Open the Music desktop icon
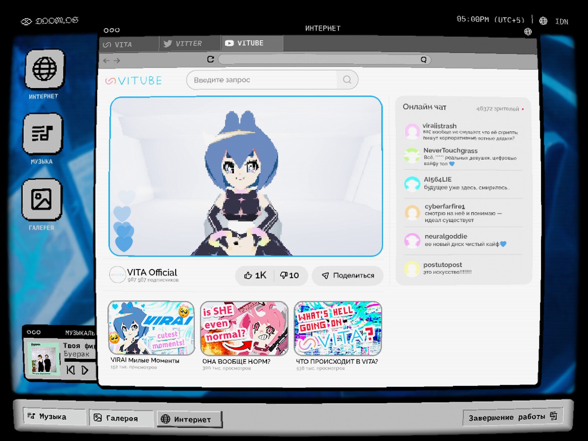 pos(43,134)
